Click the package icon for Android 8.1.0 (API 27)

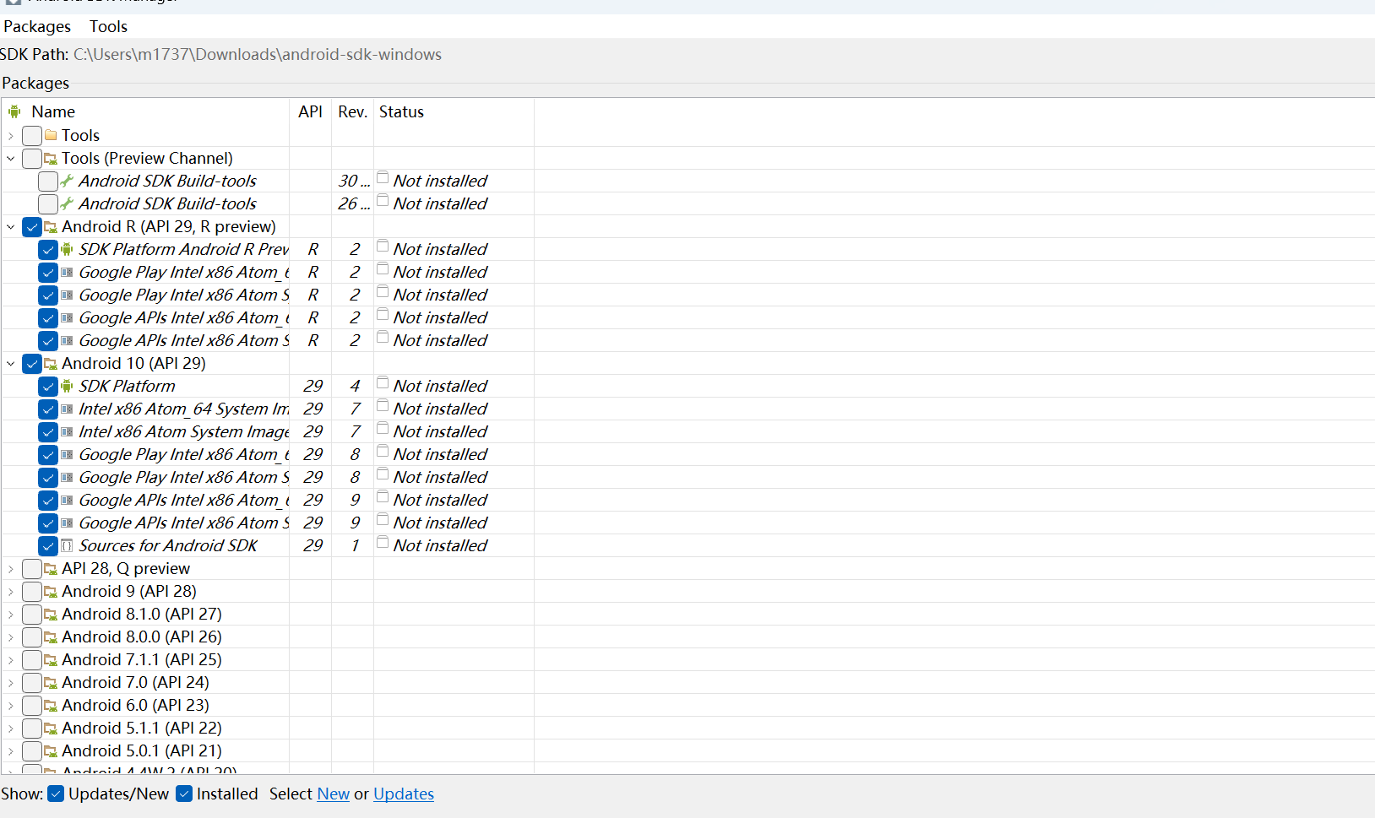[x=51, y=615]
